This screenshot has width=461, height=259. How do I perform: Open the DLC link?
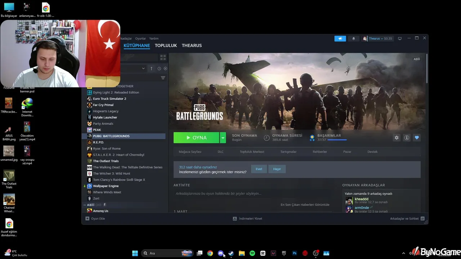pyautogui.click(x=220, y=152)
